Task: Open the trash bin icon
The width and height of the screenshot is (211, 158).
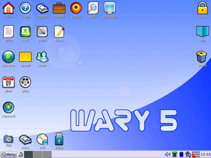Action: pyautogui.click(x=202, y=57)
